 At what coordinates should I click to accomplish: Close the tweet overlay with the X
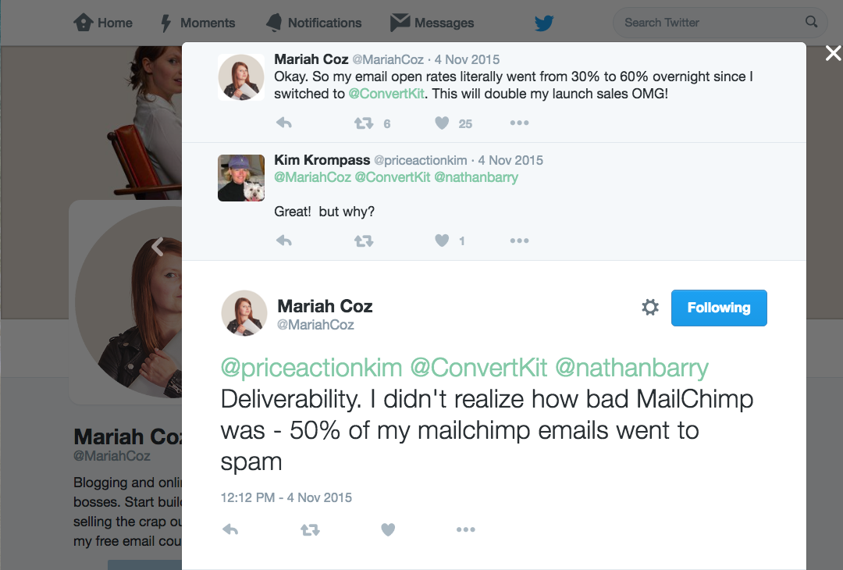point(834,52)
